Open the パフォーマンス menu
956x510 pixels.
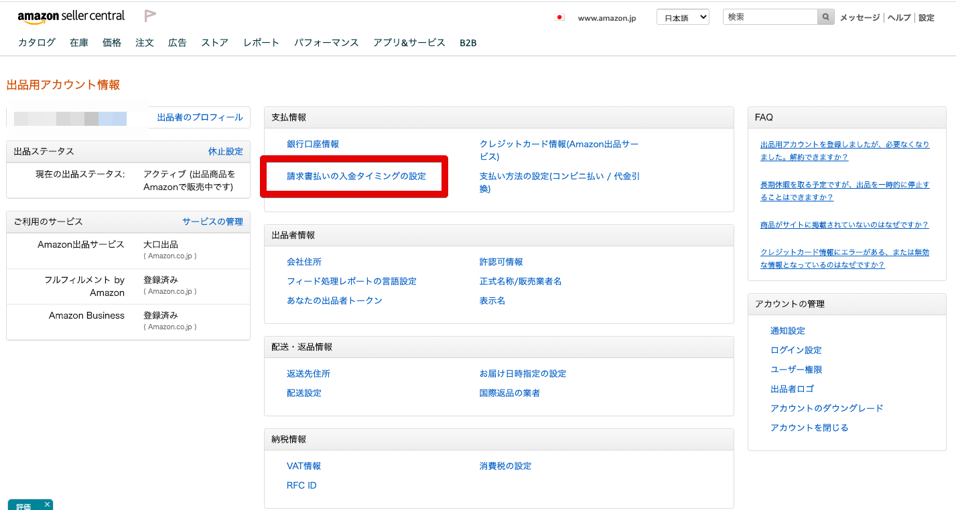326,42
